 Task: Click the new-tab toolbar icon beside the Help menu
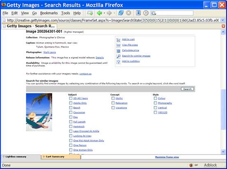[90, 13]
